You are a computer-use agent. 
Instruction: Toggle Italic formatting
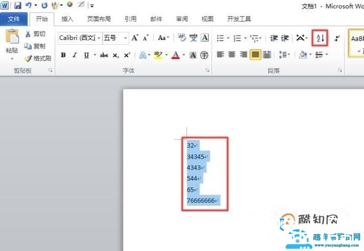click(x=75, y=55)
